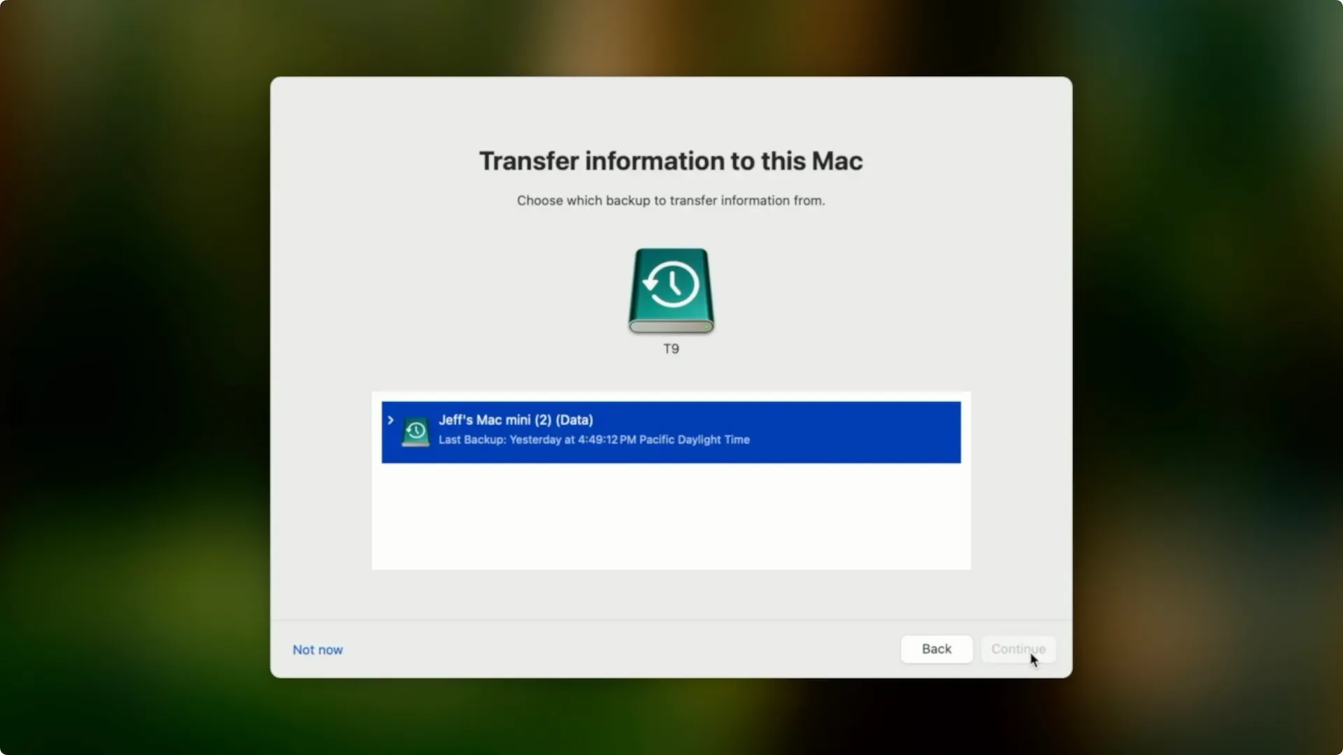The width and height of the screenshot is (1343, 755).
Task: Click the Transfer information to this Mac heading
Action: (x=671, y=161)
